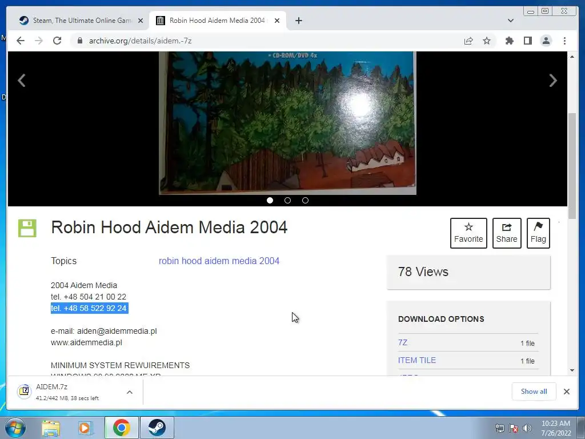
Task: Click the AIDEM.7z download item
Action: [67, 392]
